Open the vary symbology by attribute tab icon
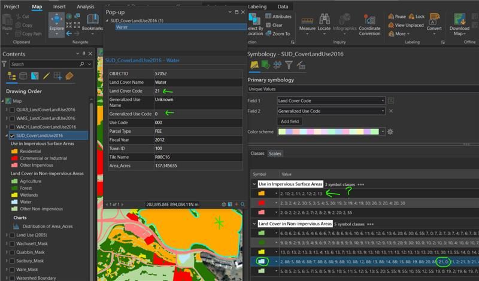This screenshot has height=281, width=479. [x=265, y=65]
